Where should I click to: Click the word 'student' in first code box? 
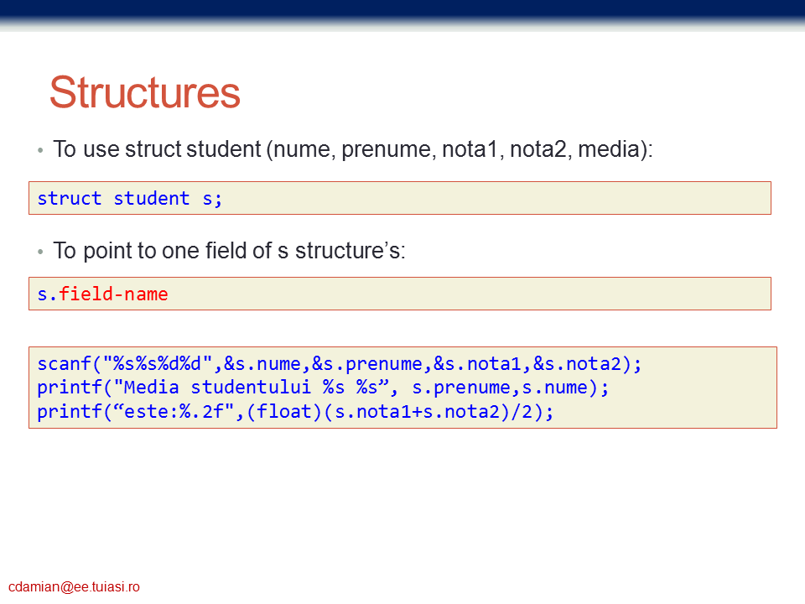coord(151,199)
